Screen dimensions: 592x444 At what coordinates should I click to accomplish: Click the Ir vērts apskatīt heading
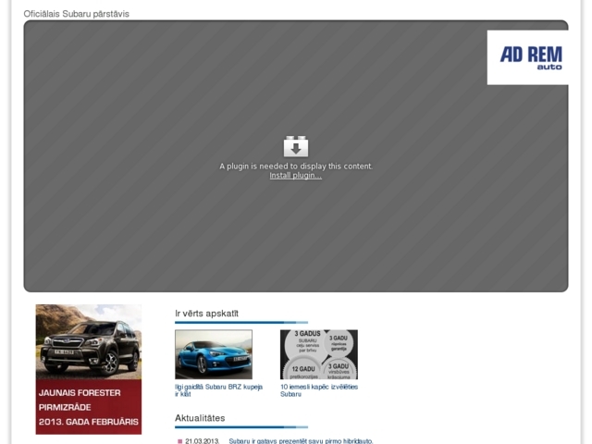(206, 314)
